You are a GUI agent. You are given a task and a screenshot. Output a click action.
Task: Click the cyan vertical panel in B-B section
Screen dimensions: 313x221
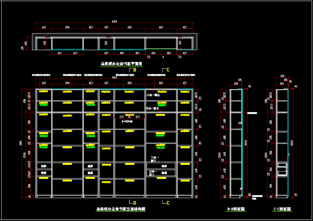tap(242, 142)
